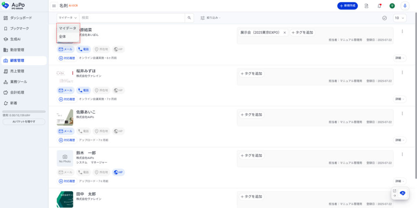
Task: Toggle the hamburger sidebar menu icon
Action: (54, 6)
